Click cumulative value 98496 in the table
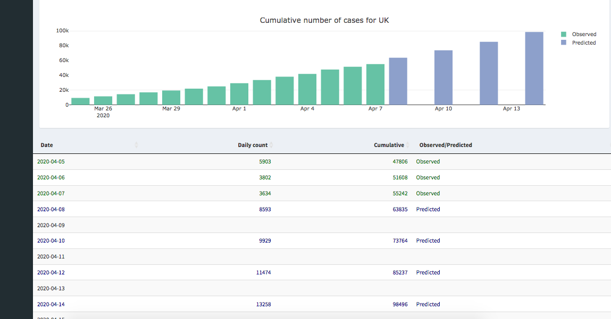Viewport: 611px width, 319px height. point(400,304)
